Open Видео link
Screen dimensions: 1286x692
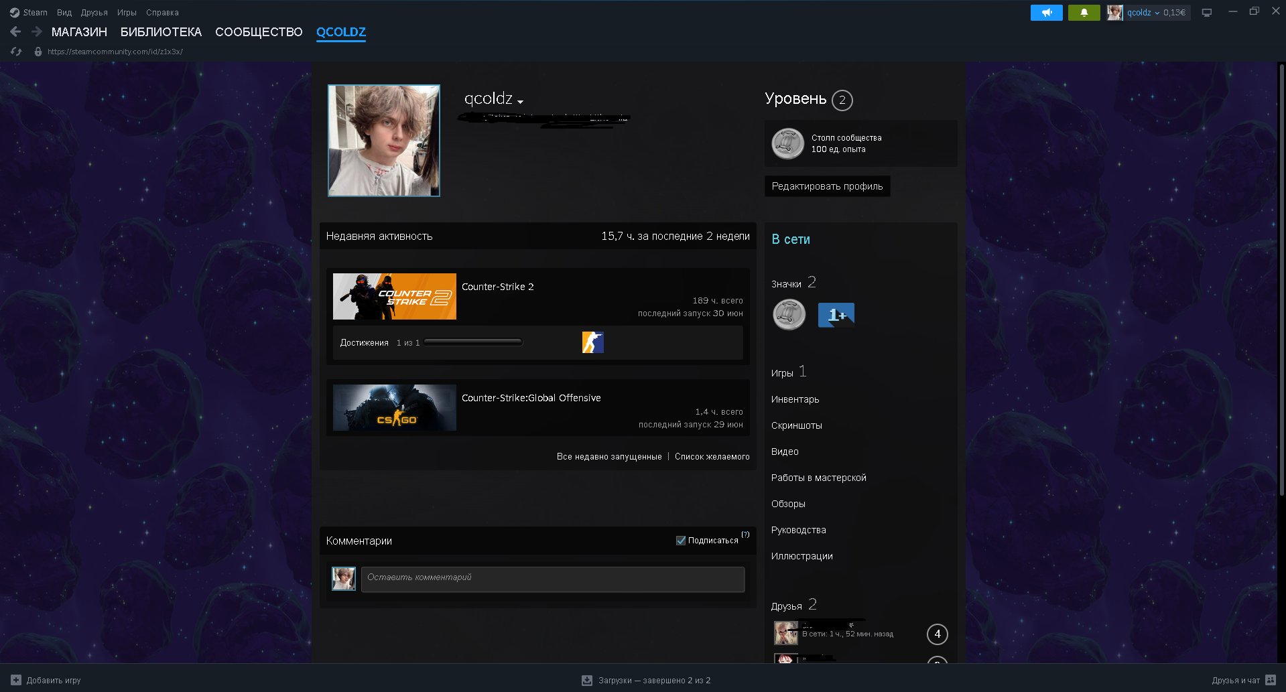[x=785, y=452]
